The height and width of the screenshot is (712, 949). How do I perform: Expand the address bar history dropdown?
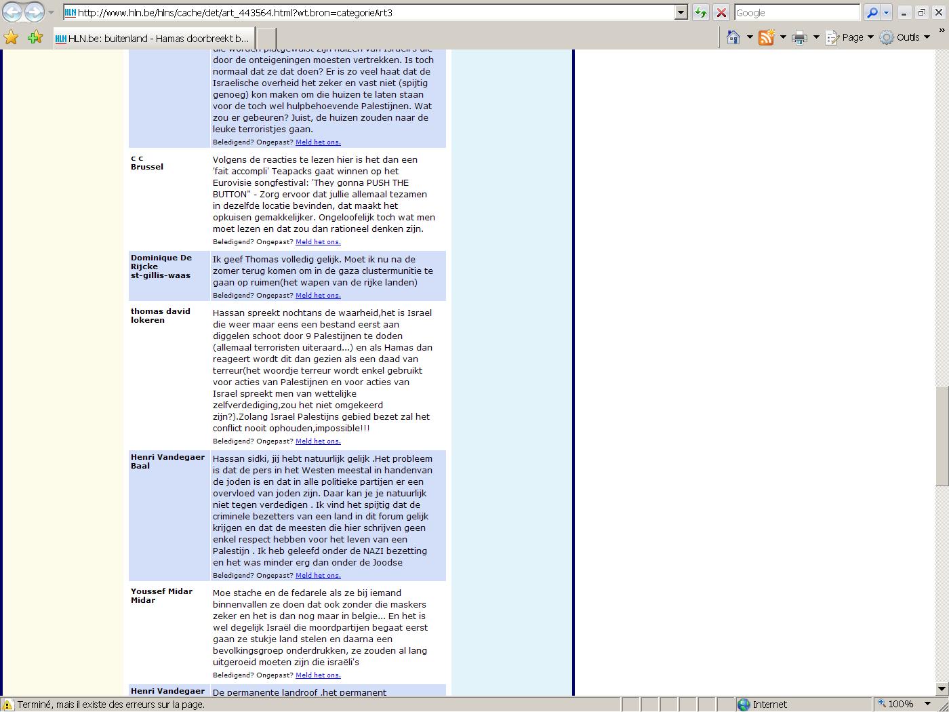(682, 12)
